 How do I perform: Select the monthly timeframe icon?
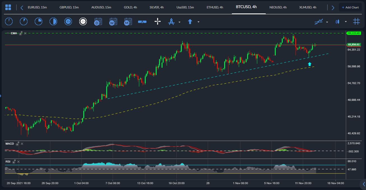(x=128, y=21)
